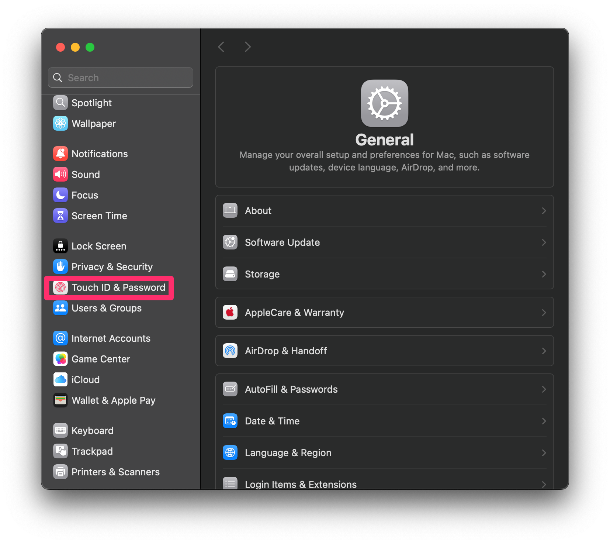Click the Date & Time calendar icon
Viewport: 610px width, 544px height.
(230, 421)
